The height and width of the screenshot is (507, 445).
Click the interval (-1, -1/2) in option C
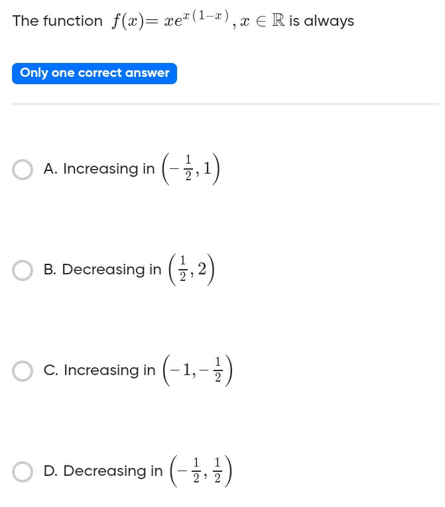(196, 370)
